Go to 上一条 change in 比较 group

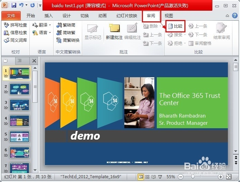(x=198, y=26)
